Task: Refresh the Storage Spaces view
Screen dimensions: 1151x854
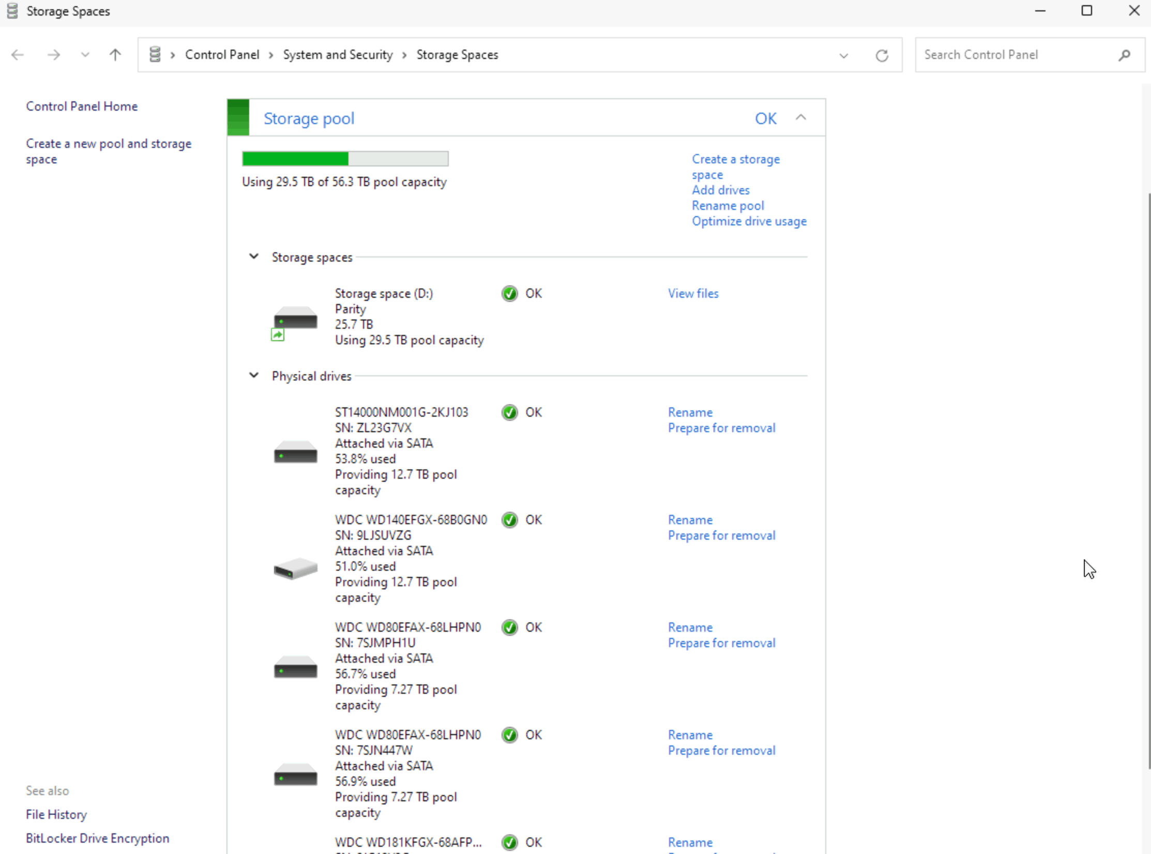Action: tap(882, 55)
